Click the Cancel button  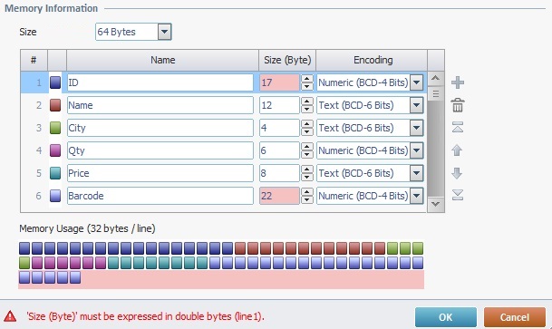(x=515, y=317)
